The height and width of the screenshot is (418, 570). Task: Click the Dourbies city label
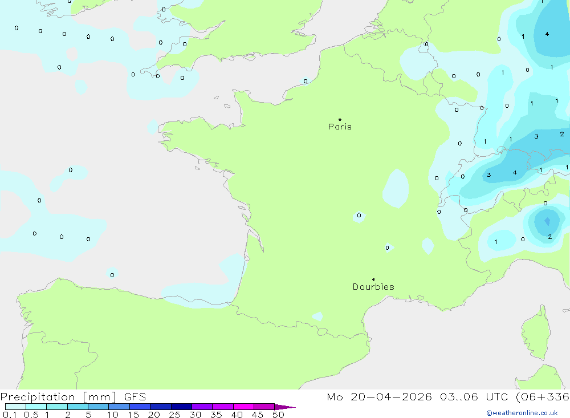(x=373, y=287)
